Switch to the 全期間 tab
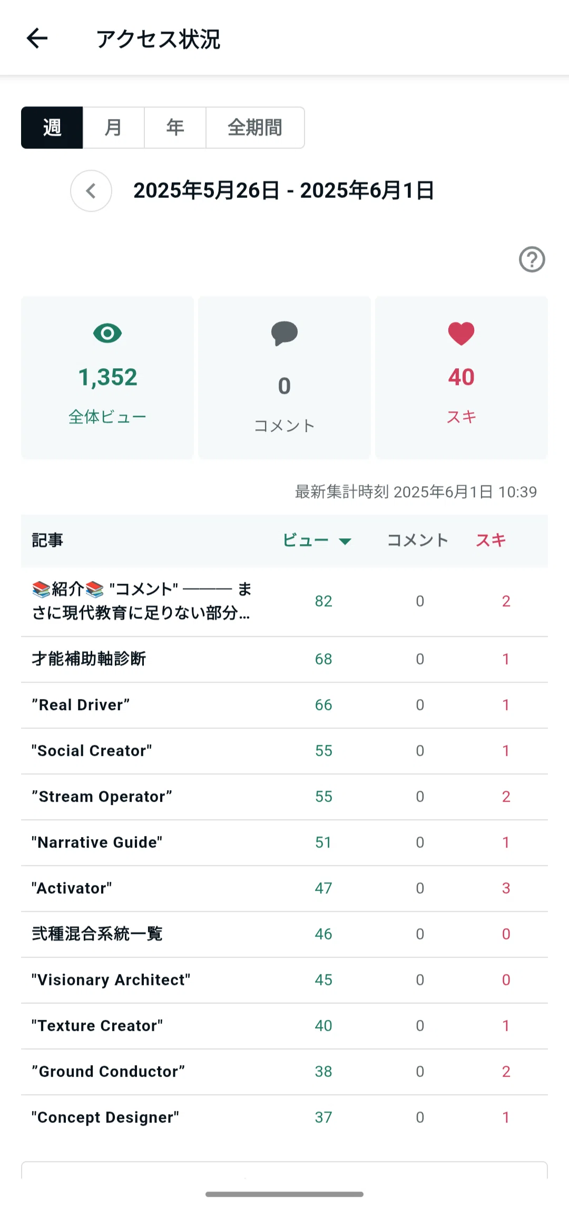The image size is (569, 1210). (x=255, y=127)
